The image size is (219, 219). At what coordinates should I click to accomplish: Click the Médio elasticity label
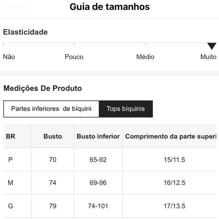pos(145,57)
